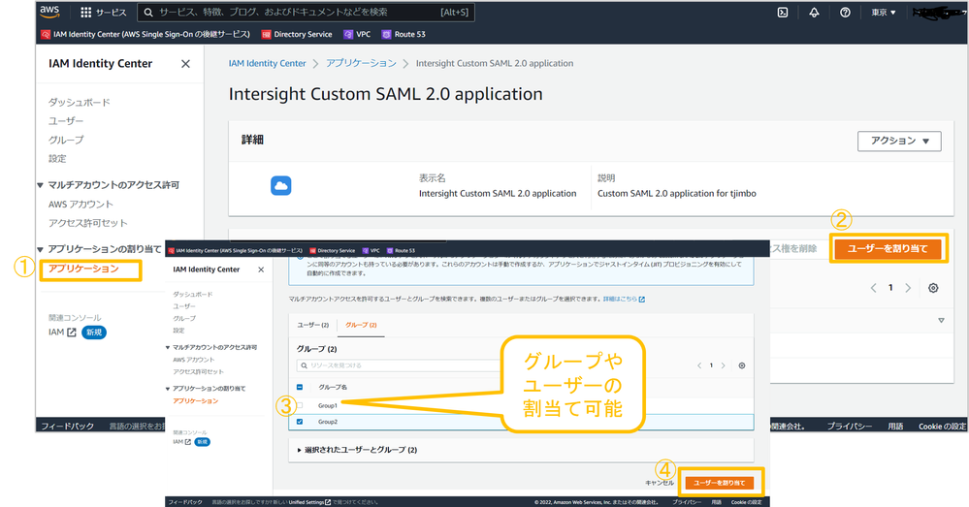This screenshot has width=969, height=507.
Task: Go to next page in inset group list
Action: pyautogui.click(x=723, y=365)
